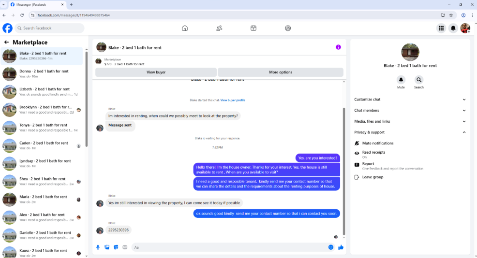Open the Home feed icon
The height and width of the screenshot is (258, 477).
click(185, 28)
